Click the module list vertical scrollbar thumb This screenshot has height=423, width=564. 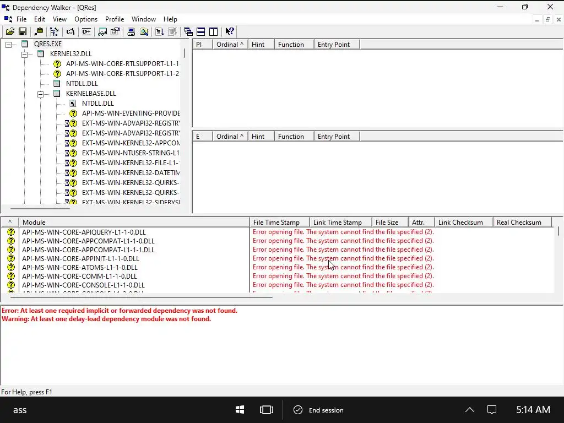[x=558, y=231]
